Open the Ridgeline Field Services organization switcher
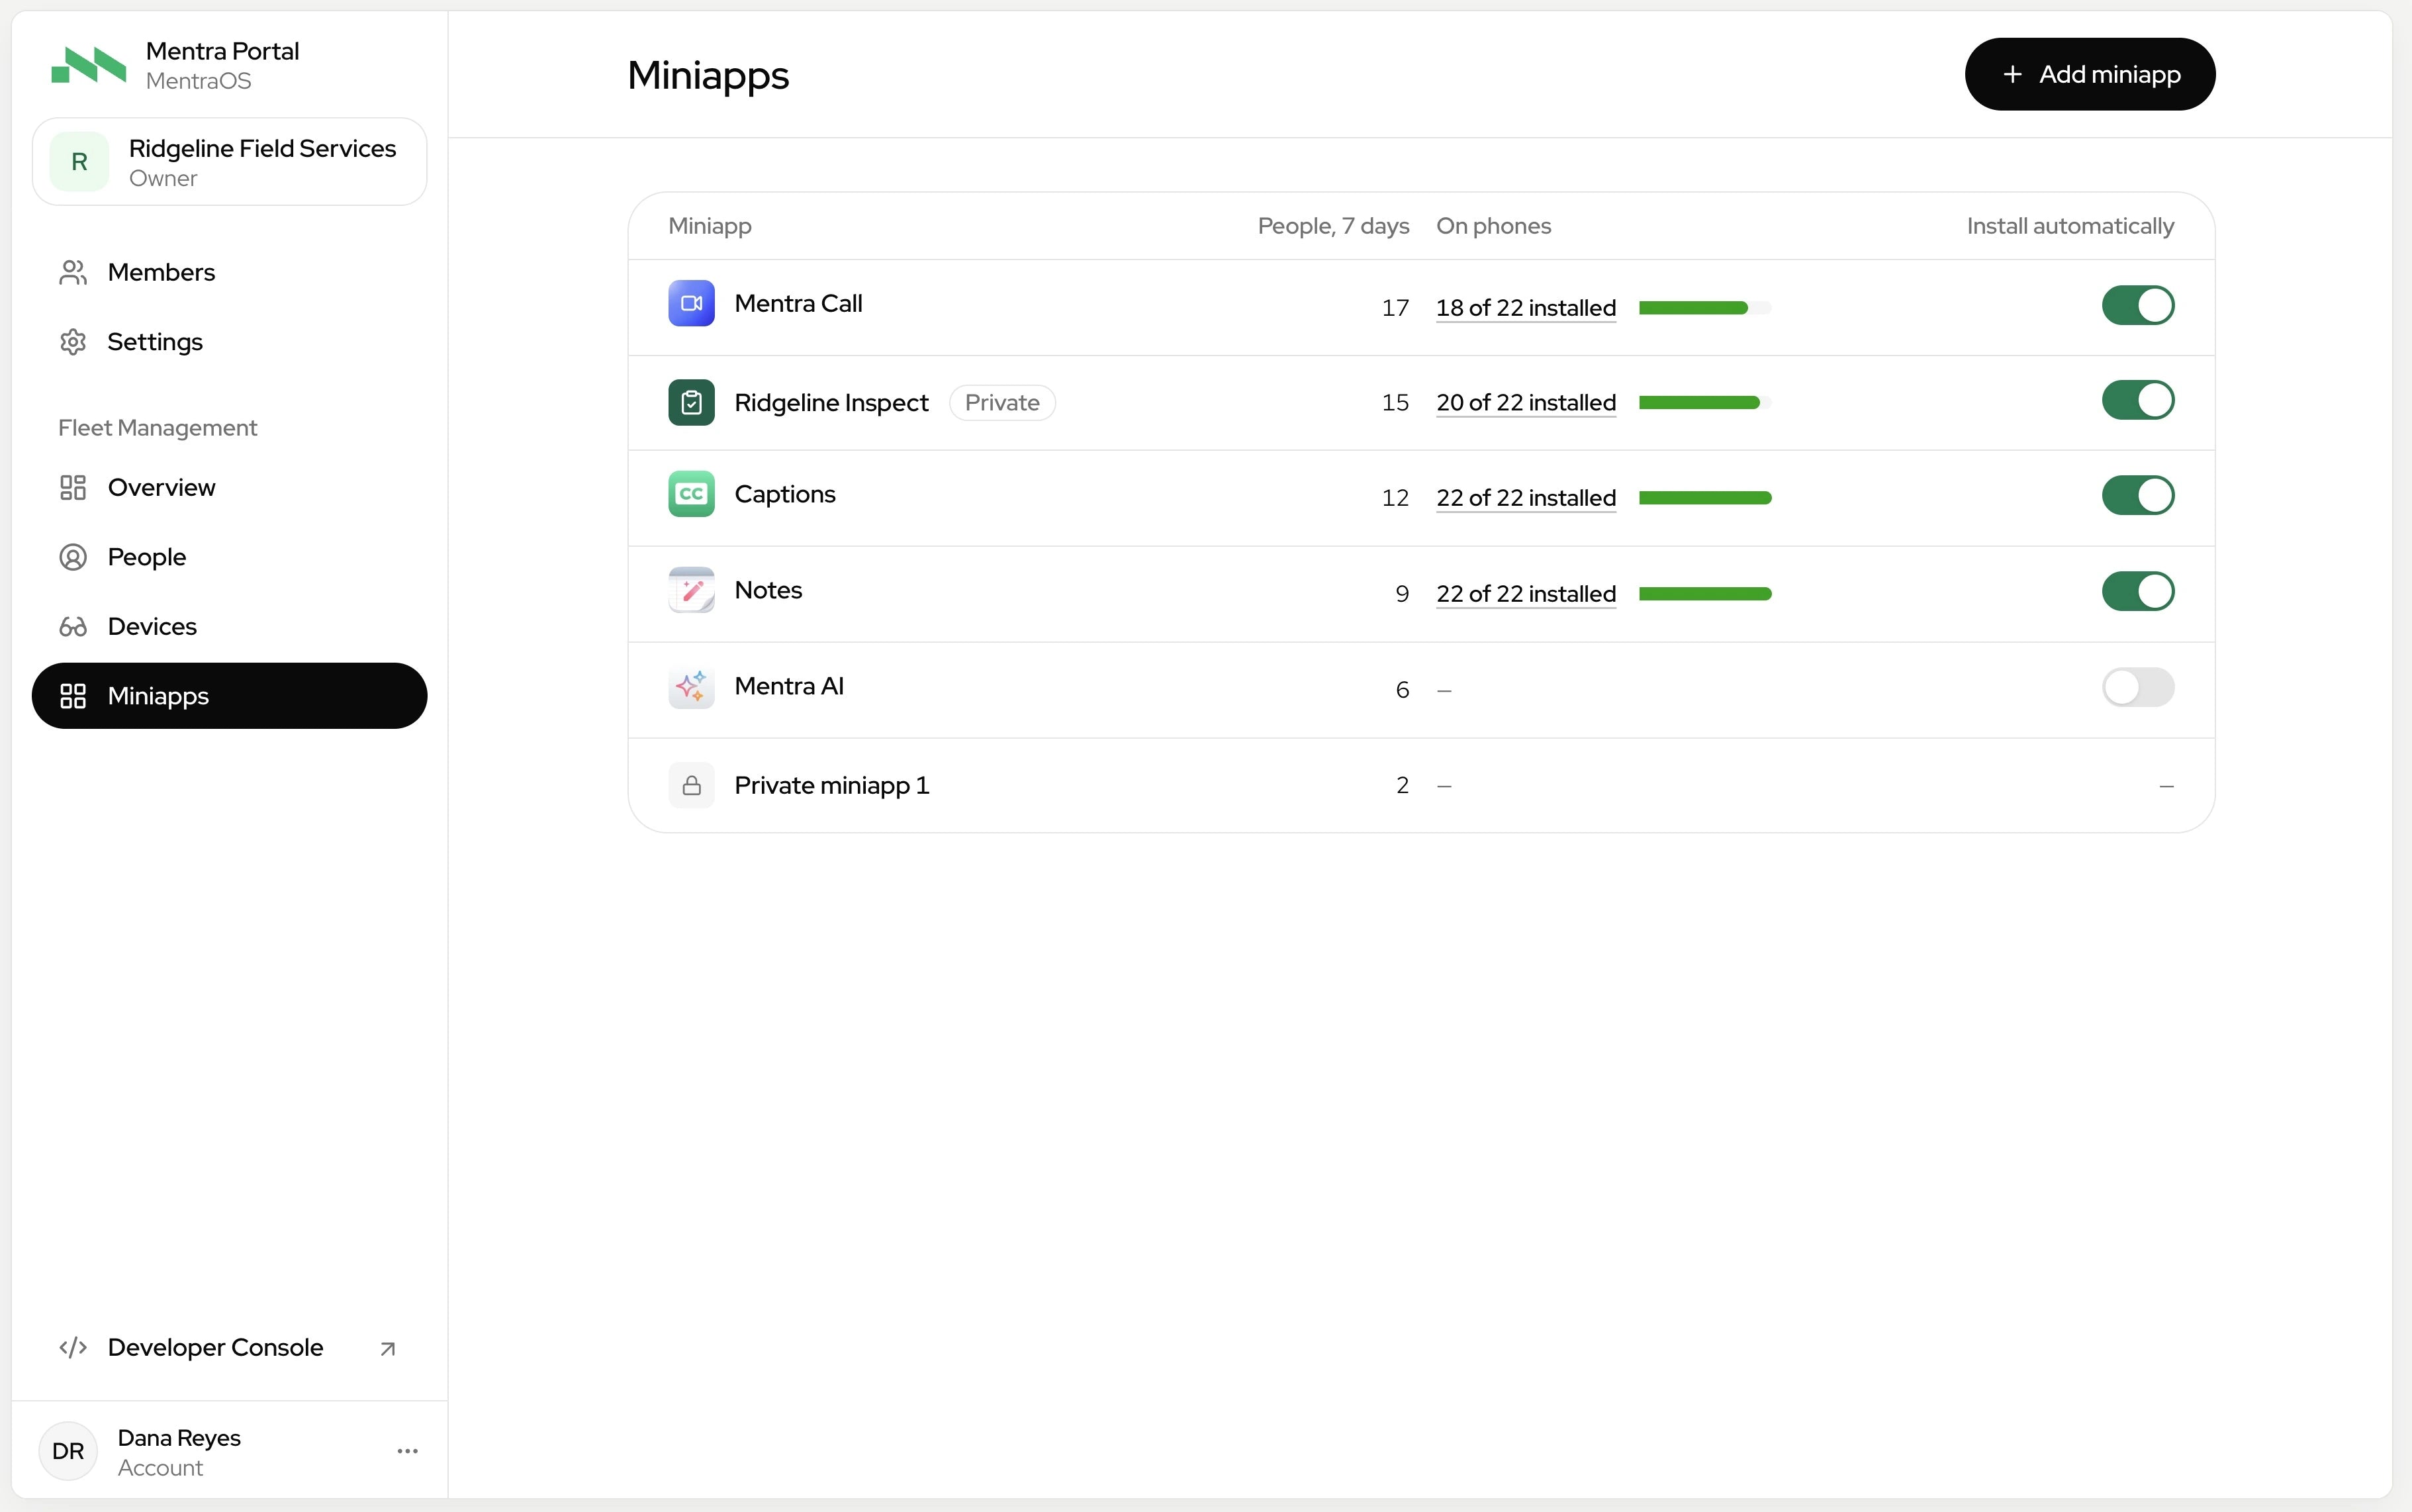This screenshot has width=2412, height=1512. [230, 162]
